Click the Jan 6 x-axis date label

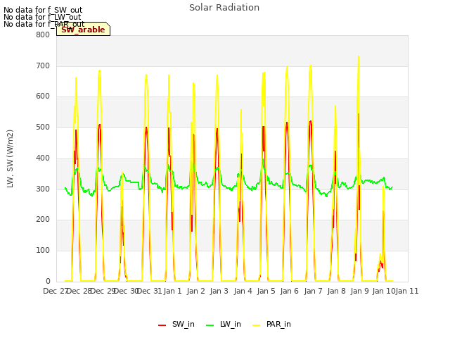coord(290,291)
